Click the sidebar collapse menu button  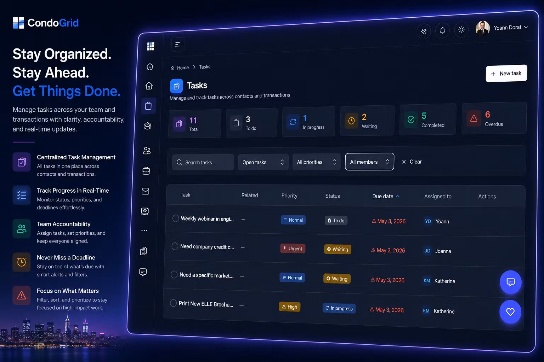(x=178, y=45)
